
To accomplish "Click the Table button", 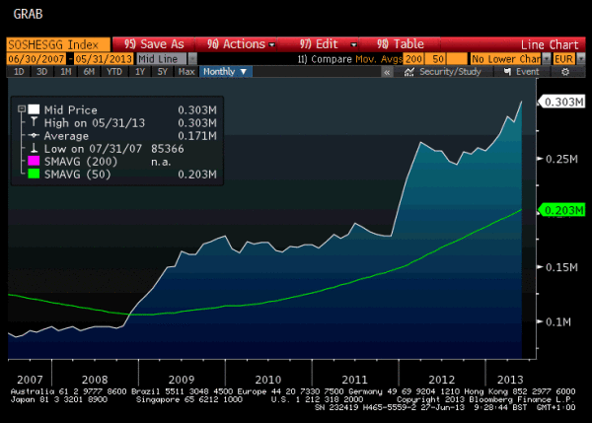I will point(401,44).
